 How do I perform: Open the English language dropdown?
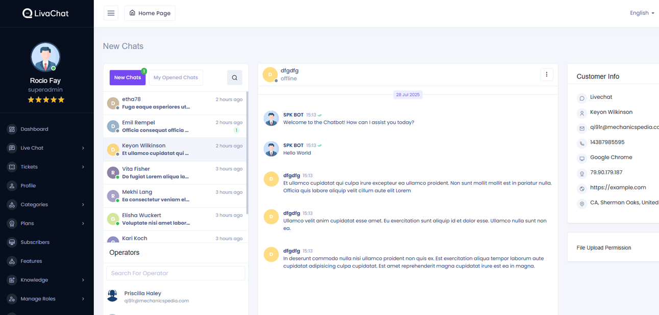pyautogui.click(x=642, y=13)
